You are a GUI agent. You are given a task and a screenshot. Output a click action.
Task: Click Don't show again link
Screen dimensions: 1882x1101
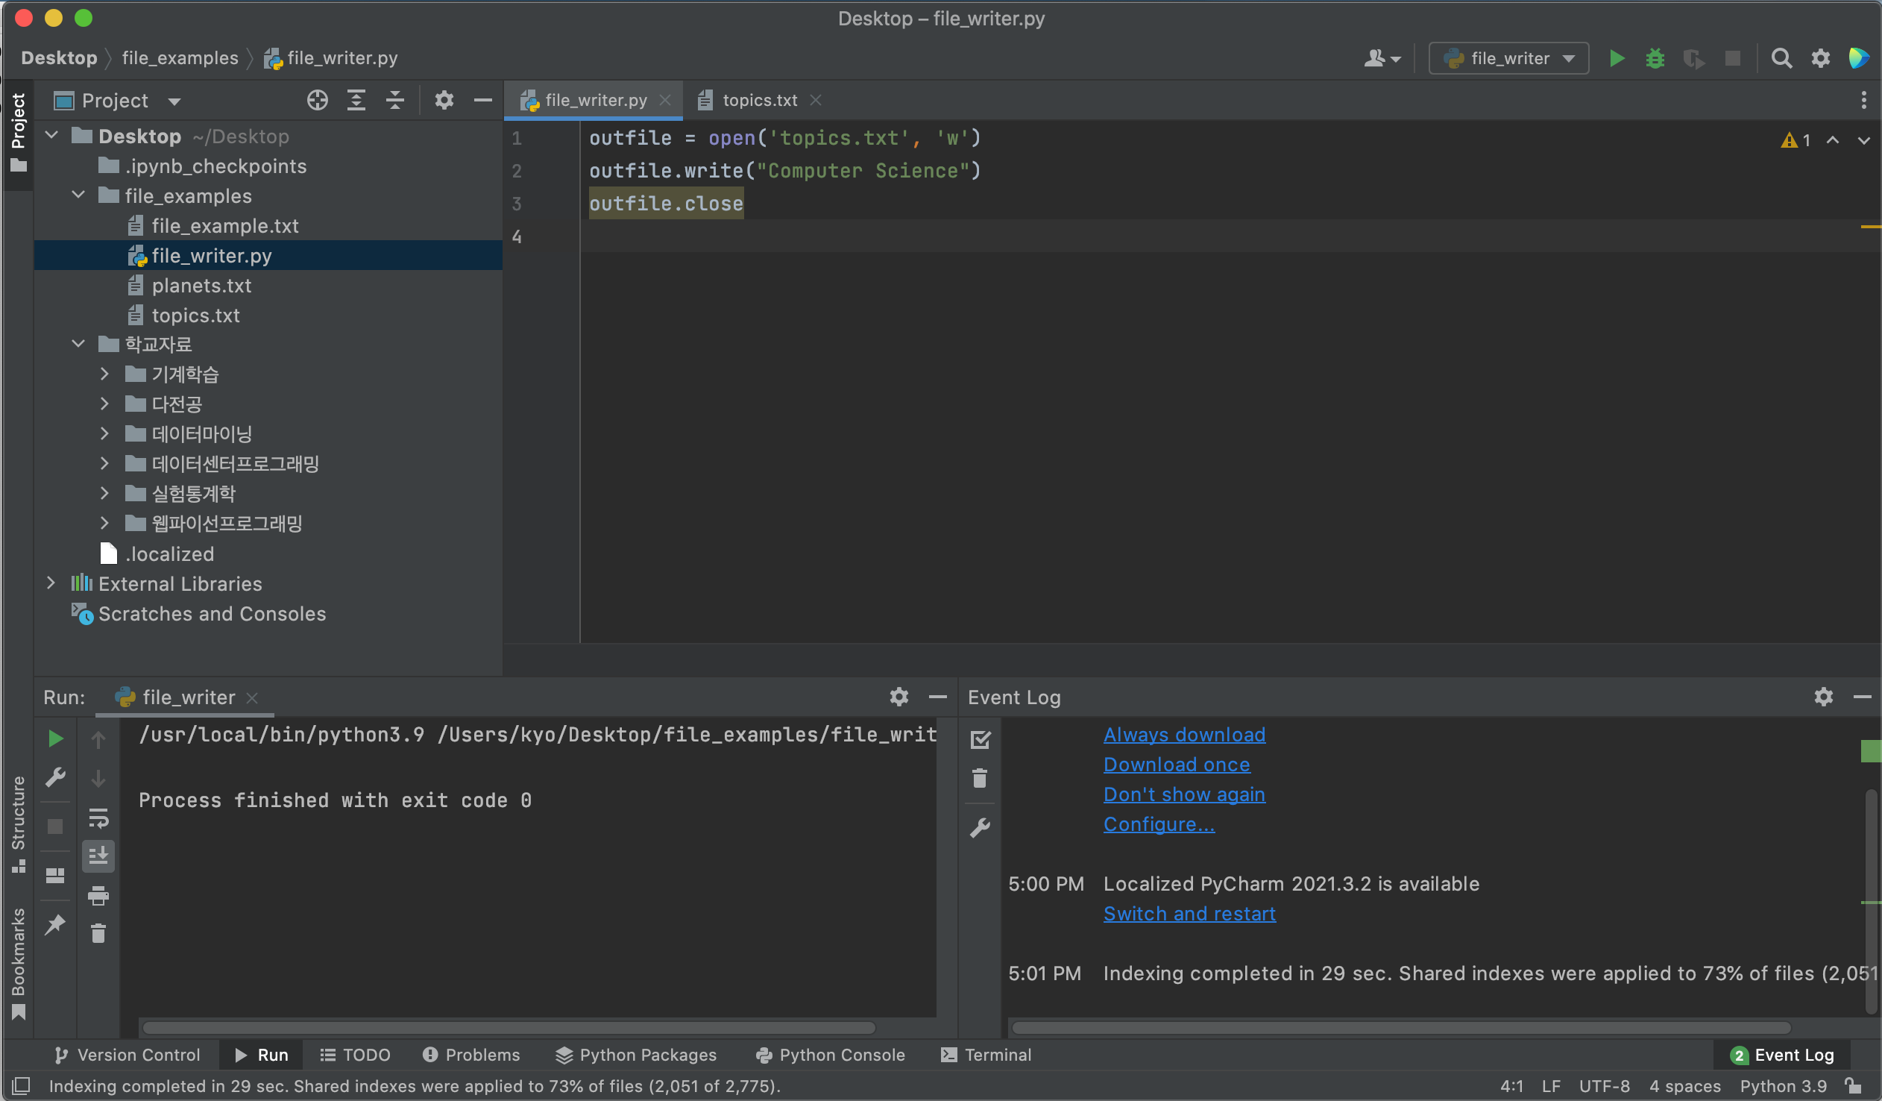click(x=1185, y=794)
